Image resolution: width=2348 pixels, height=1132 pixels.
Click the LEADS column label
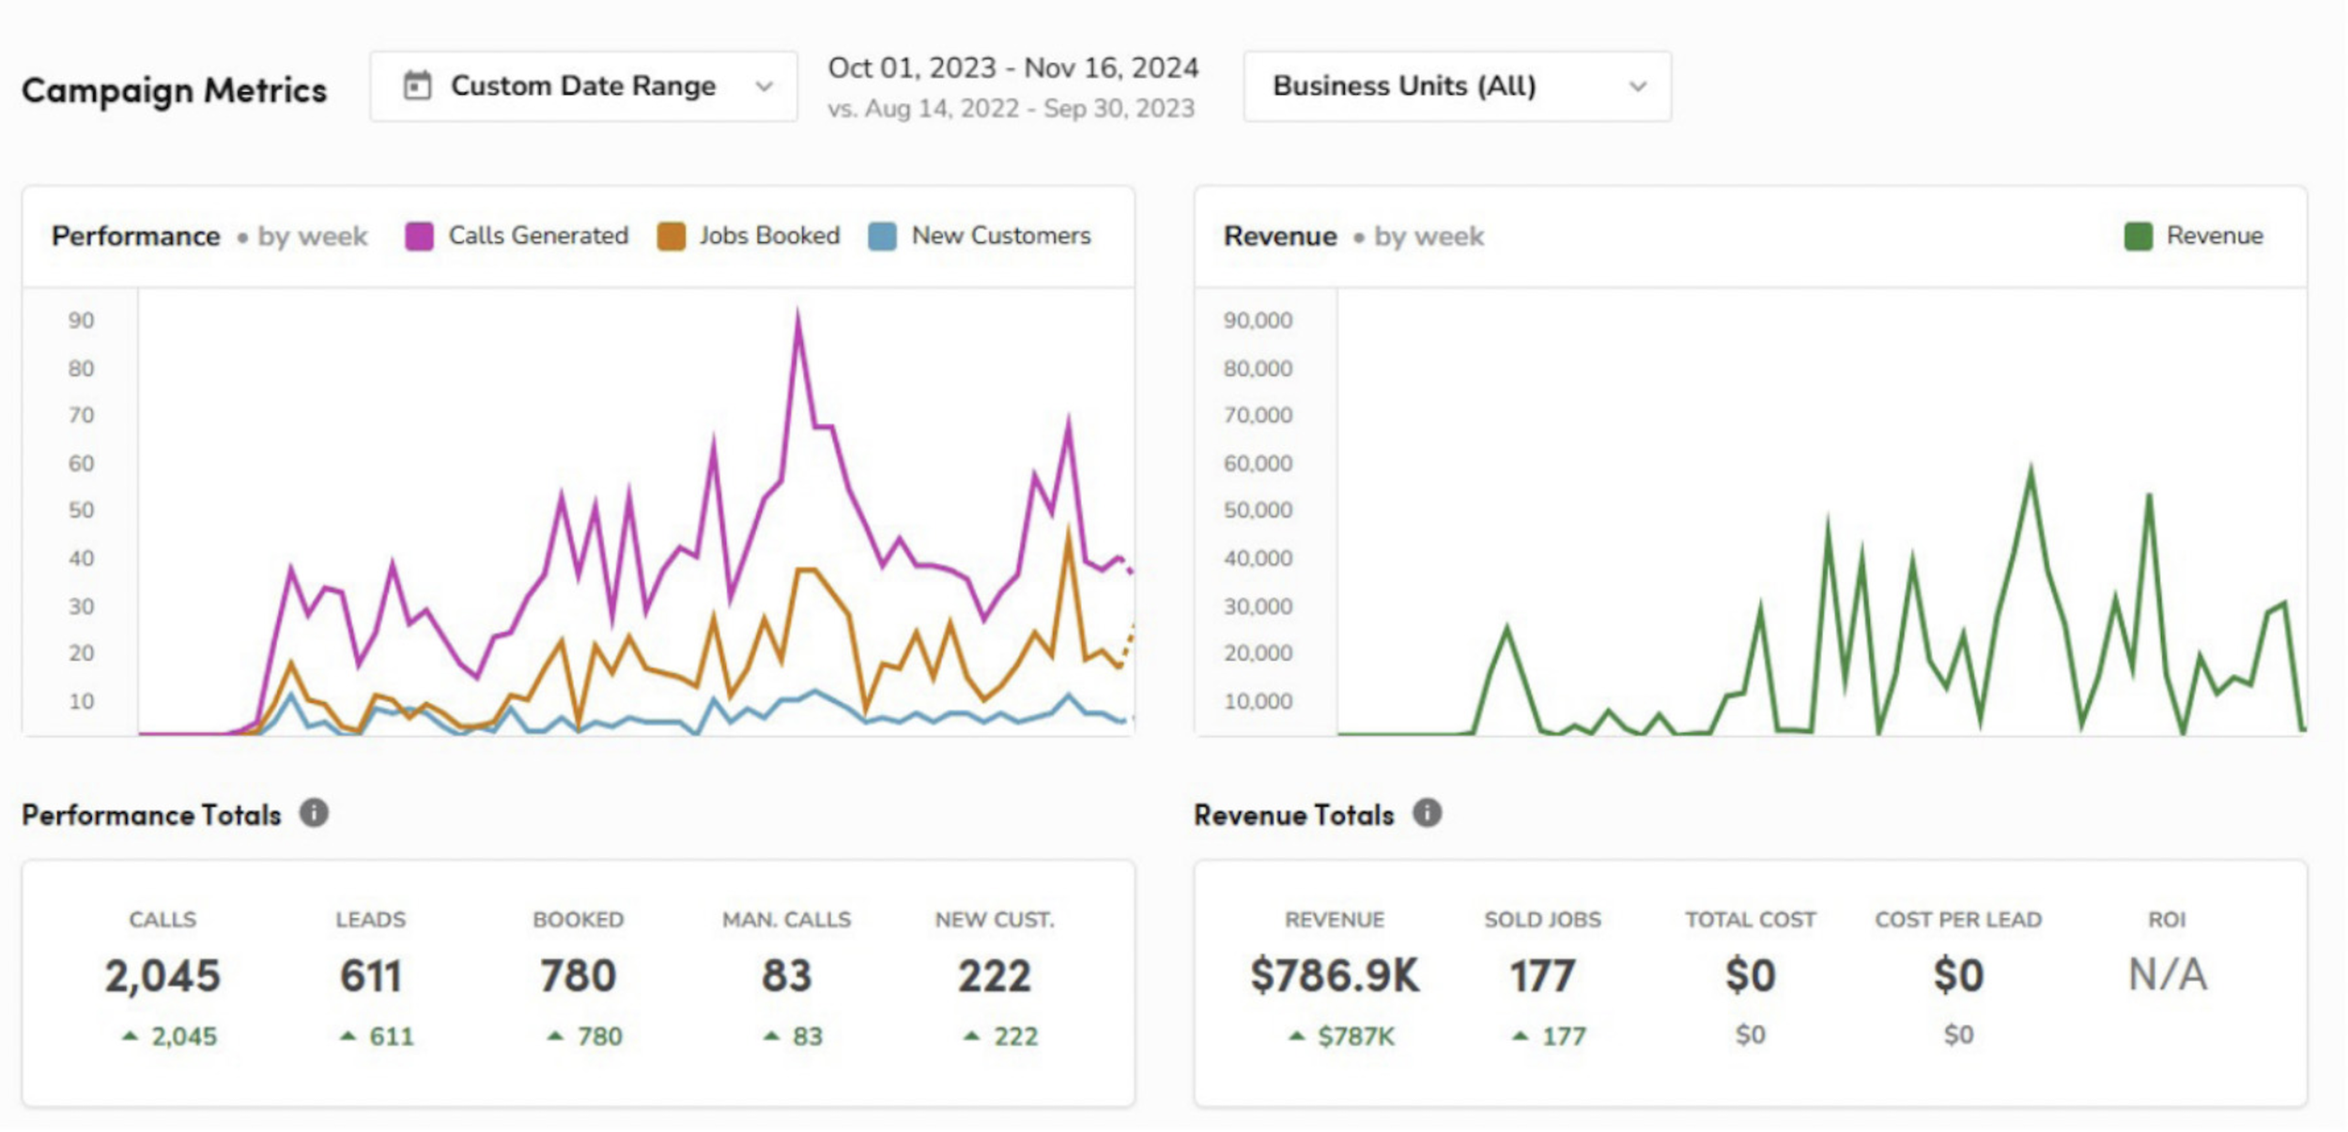[371, 919]
